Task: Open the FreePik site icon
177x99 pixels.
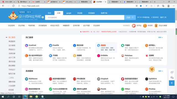Action: 50,45
